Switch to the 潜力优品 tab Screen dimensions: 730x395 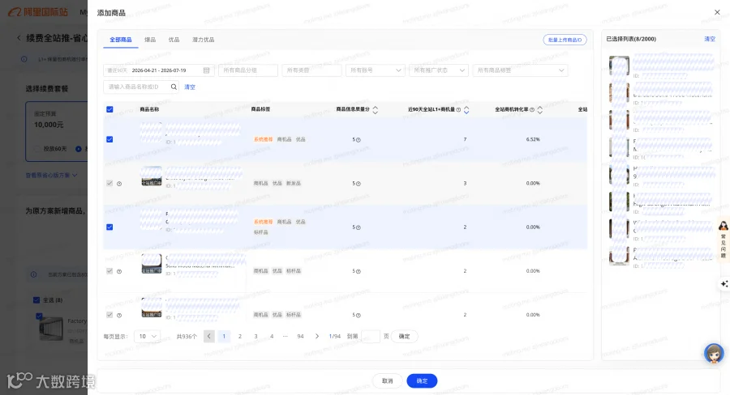coord(204,40)
